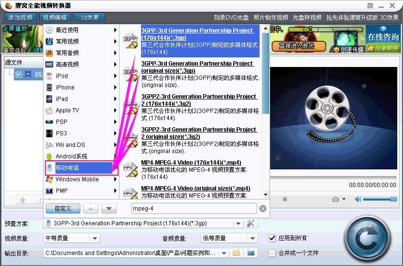Expand the 常用视频 submenu arrow

(115, 42)
